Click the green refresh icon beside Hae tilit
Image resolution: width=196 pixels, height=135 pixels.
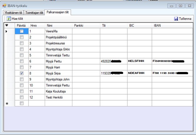[x=8, y=19]
